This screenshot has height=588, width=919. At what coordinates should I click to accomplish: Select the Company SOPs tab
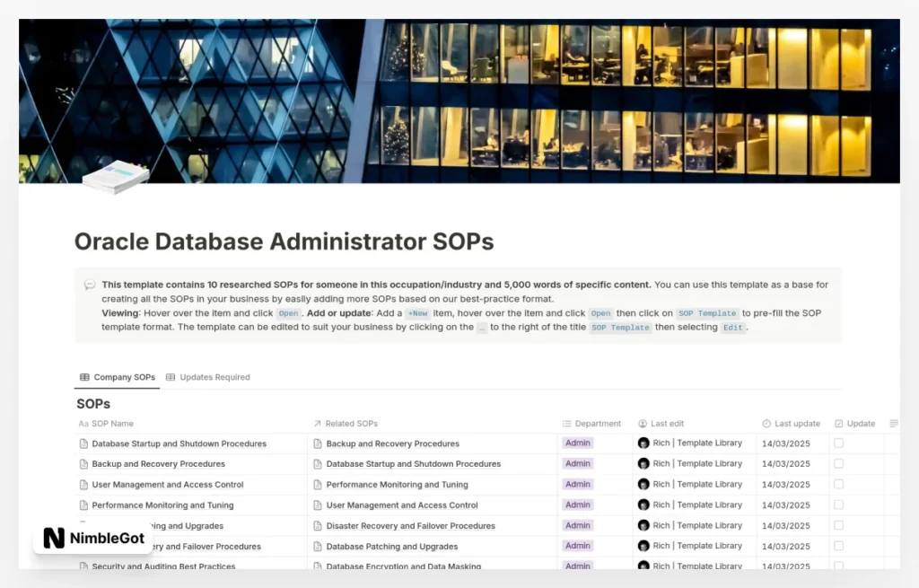coord(117,377)
